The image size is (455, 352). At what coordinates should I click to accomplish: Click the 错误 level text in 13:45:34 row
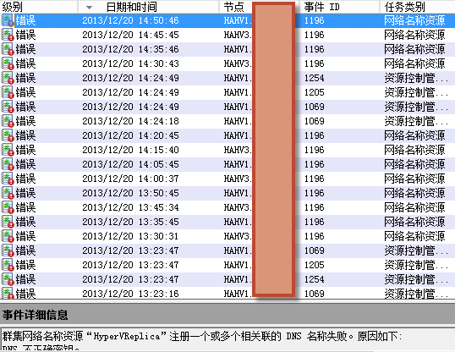(25, 207)
